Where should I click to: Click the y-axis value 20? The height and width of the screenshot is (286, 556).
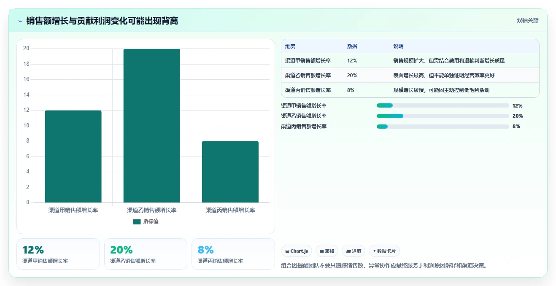coord(26,49)
